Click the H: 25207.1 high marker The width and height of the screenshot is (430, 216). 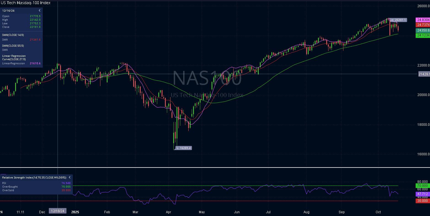(x=398, y=20)
